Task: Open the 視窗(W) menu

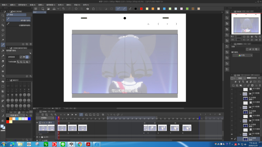Action: pos(77,5)
